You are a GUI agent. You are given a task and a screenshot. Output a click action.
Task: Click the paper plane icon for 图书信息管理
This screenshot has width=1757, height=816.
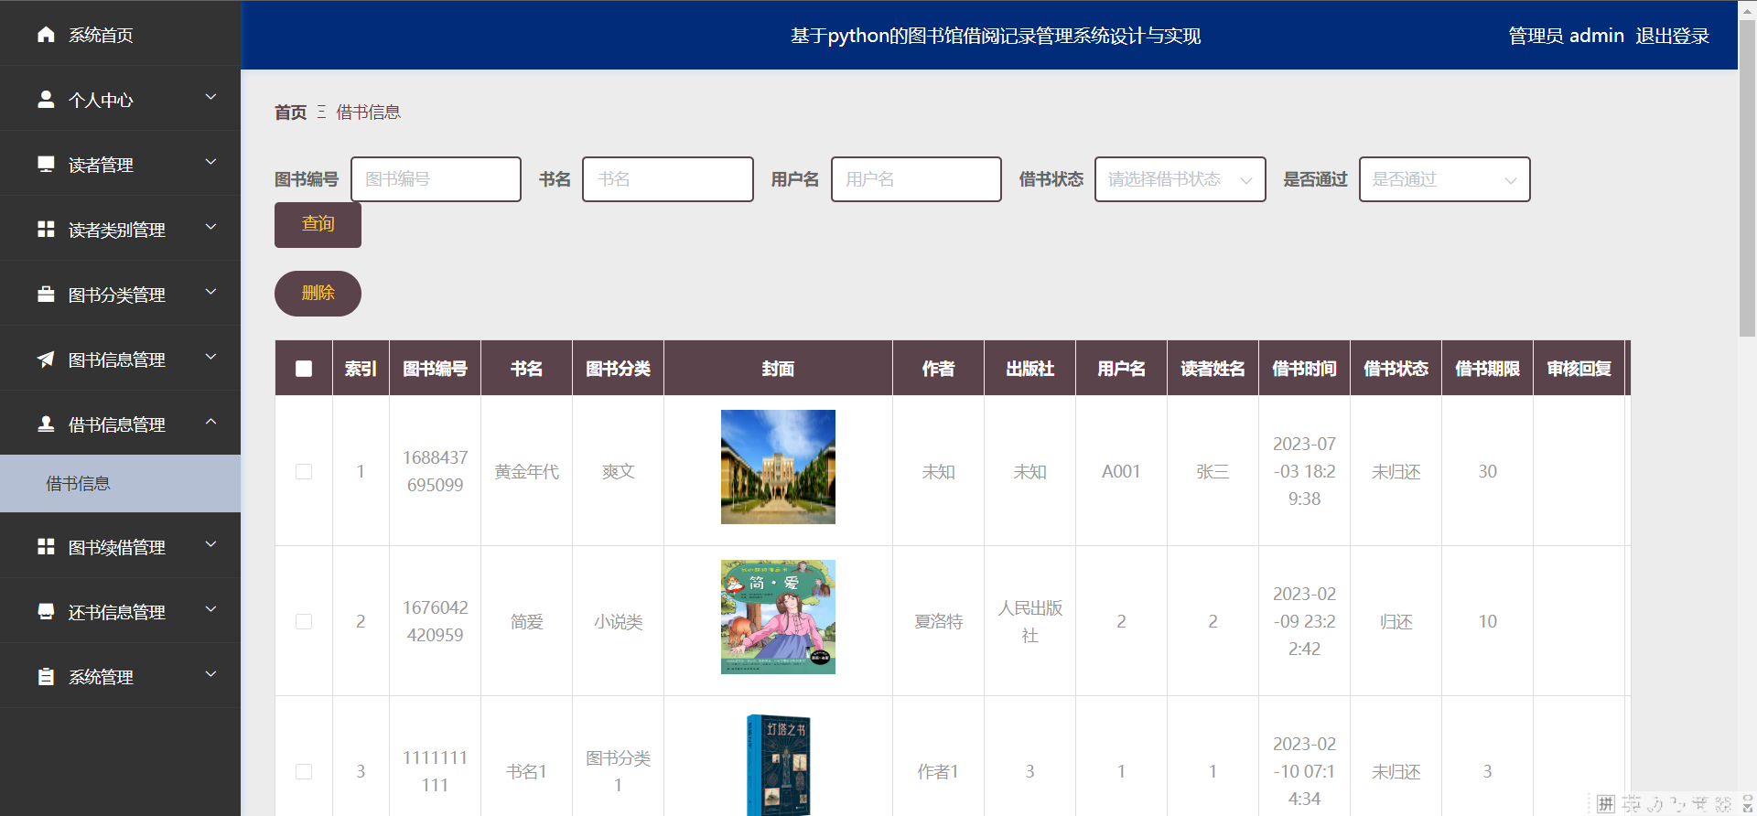[x=46, y=359]
